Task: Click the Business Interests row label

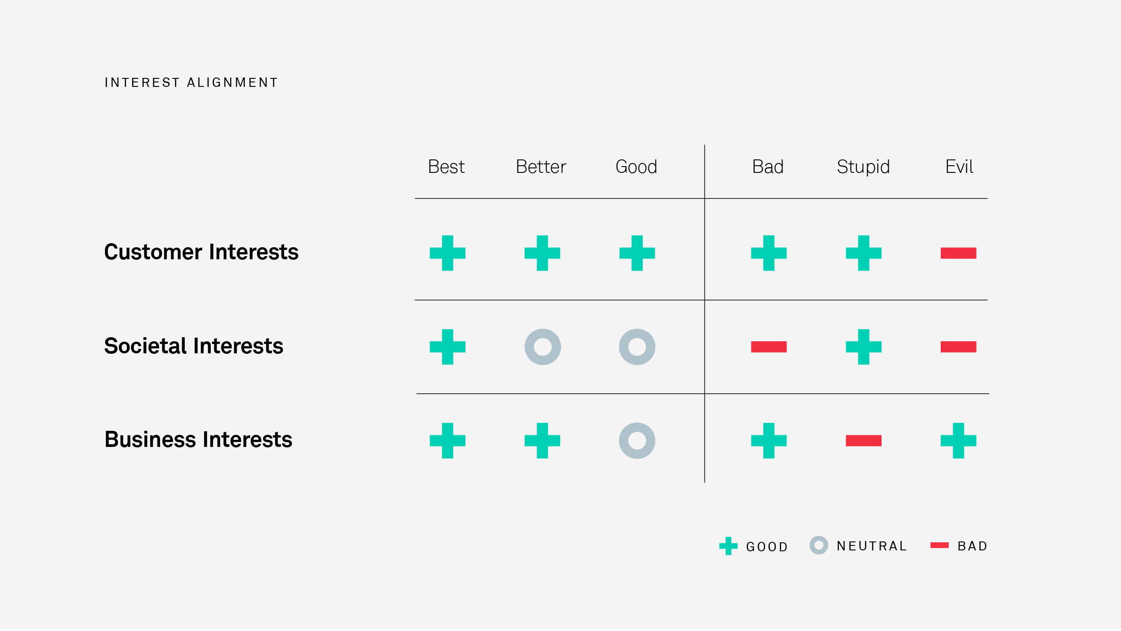Action: [198, 439]
